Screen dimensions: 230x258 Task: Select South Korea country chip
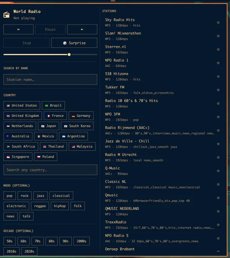click(x=77, y=126)
